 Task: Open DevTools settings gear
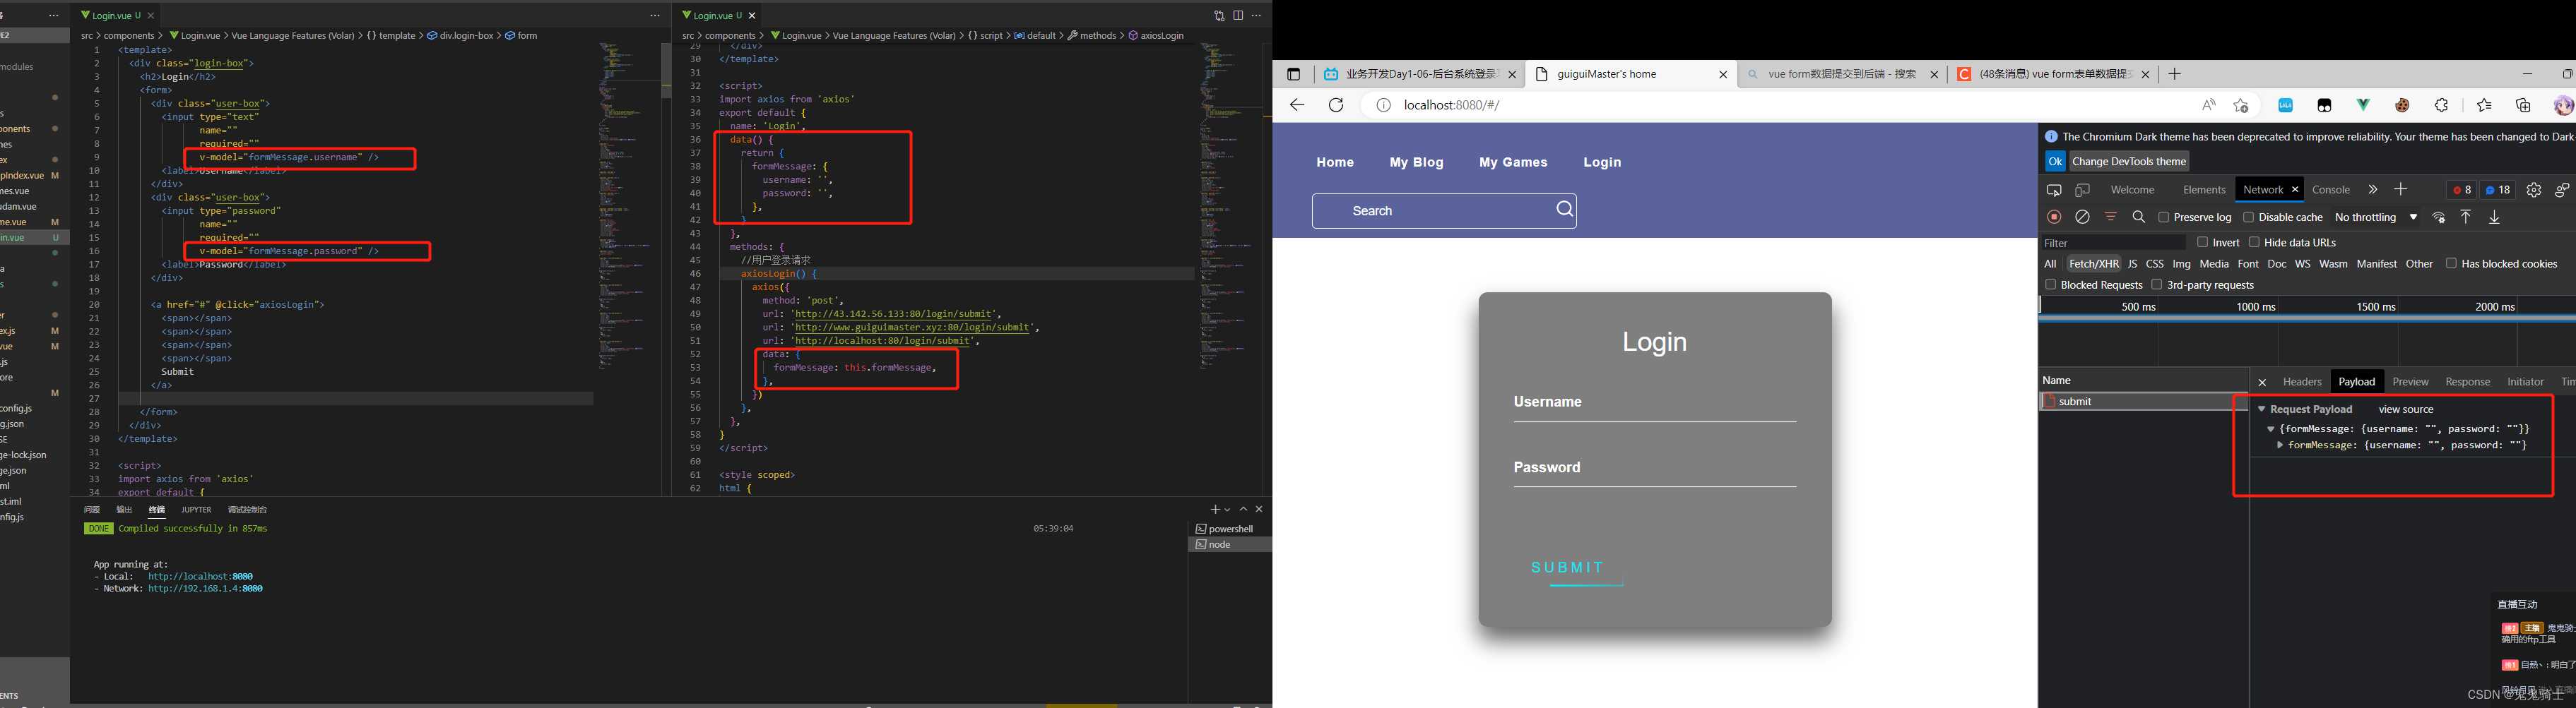[2534, 190]
